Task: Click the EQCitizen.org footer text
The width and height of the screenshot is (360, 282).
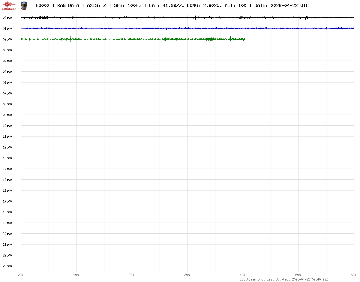Action: (x=252, y=279)
